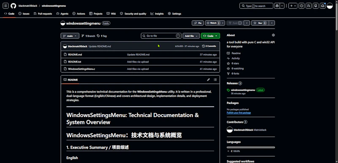338x163 pixels.
Task: Open the Copilot options dropdown arrow
Action: pyautogui.click(x=282, y=6)
